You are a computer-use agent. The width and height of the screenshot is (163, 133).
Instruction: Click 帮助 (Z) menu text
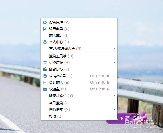click(56, 116)
